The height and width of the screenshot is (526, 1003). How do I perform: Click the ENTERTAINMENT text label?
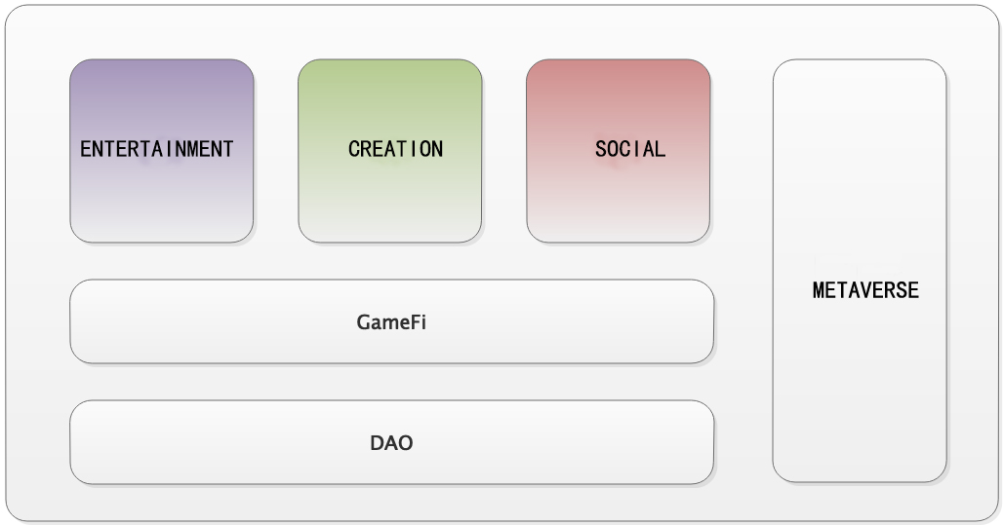[157, 149]
